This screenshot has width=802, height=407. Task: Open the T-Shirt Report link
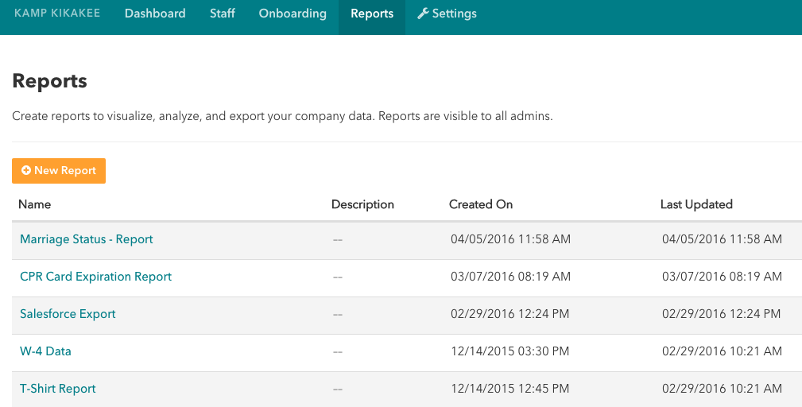click(58, 389)
